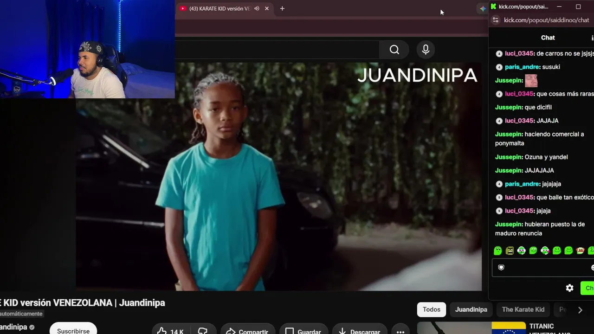Select the sixth green smiling blob emote
This screenshot has height=334, width=594.
tap(557, 250)
